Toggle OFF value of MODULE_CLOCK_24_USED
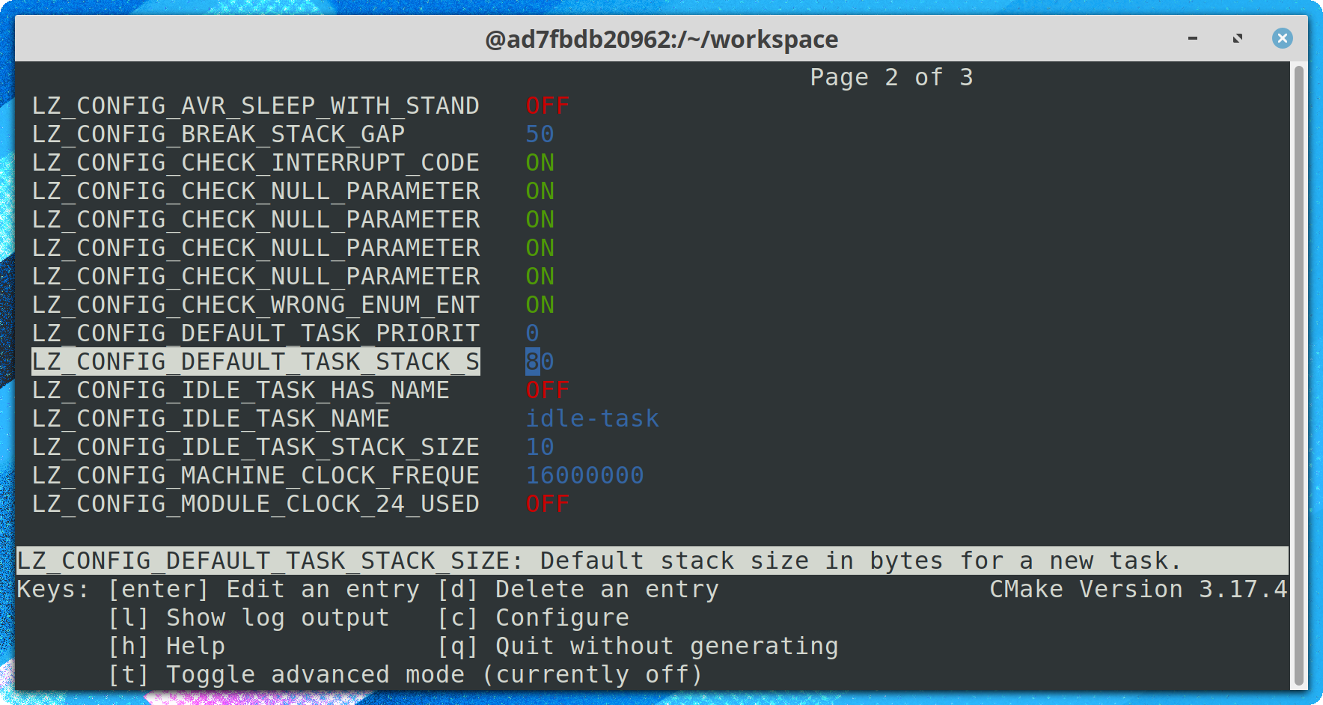The image size is (1323, 705). pyautogui.click(x=548, y=504)
